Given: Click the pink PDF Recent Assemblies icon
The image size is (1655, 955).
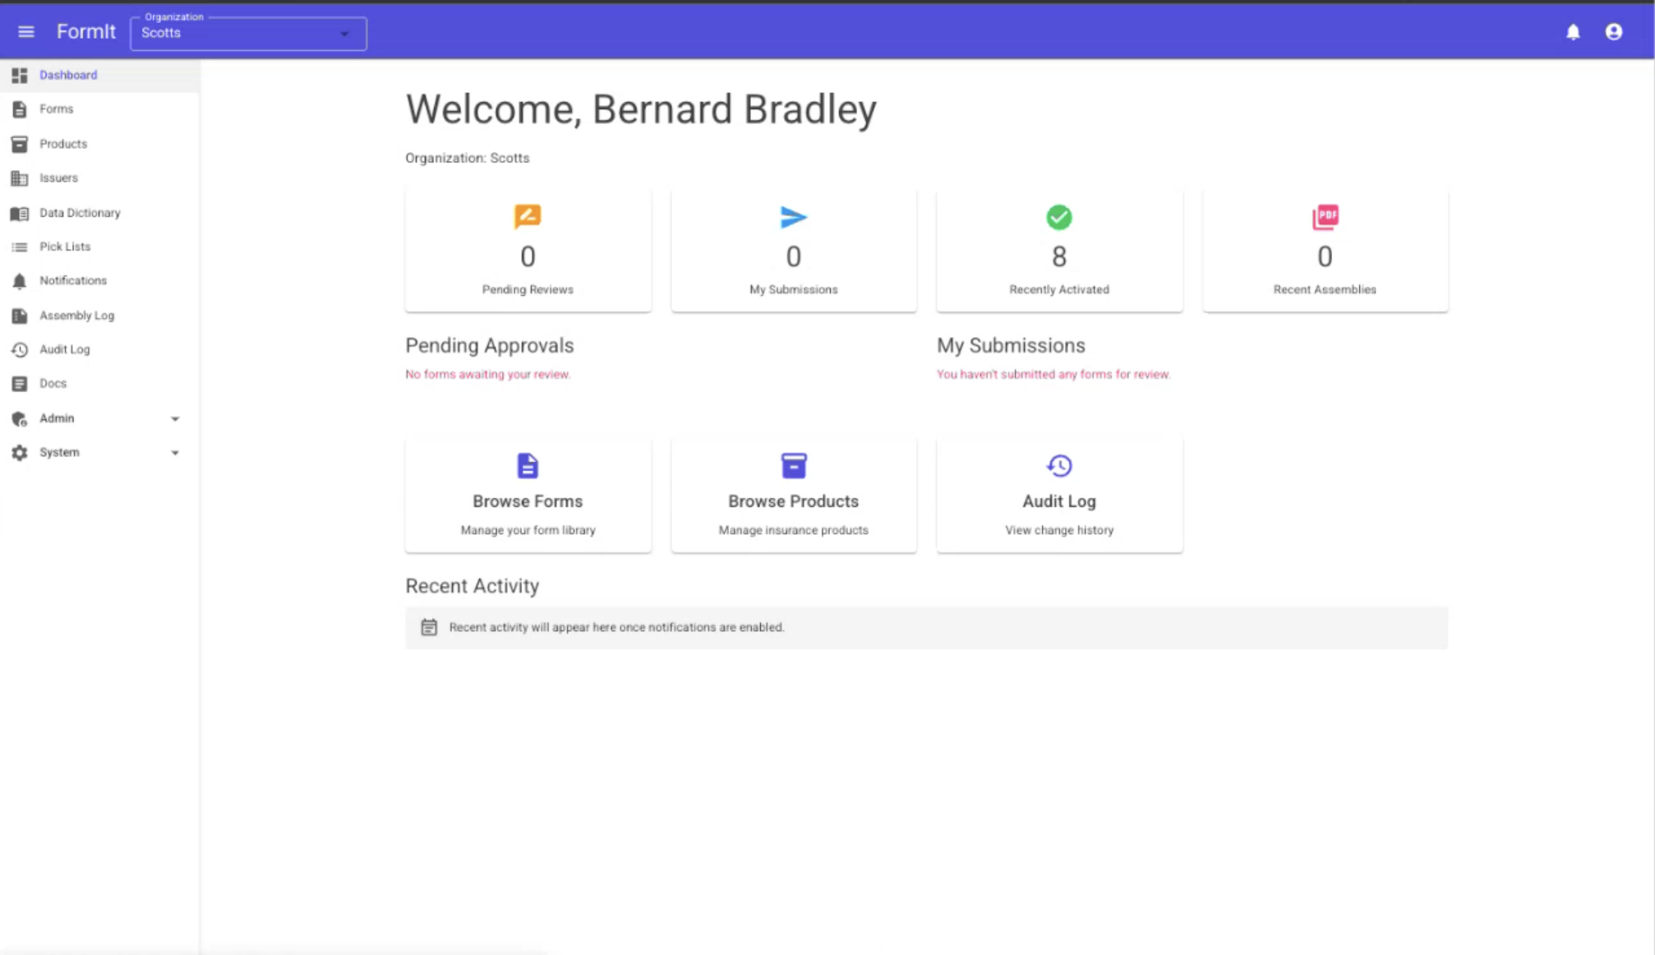Looking at the screenshot, I should pyautogui.click(x=1325, y=217).
